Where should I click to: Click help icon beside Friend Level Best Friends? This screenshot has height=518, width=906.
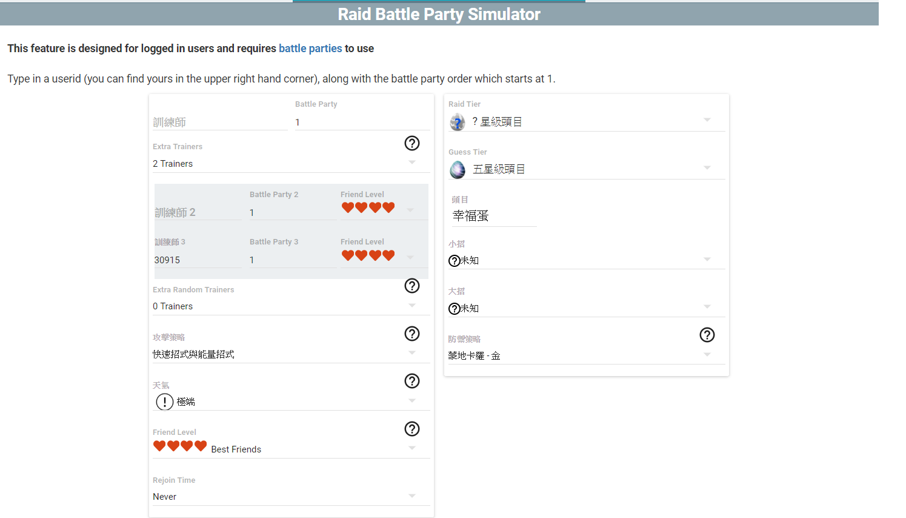pyautogui.click(x=411, y=429)
